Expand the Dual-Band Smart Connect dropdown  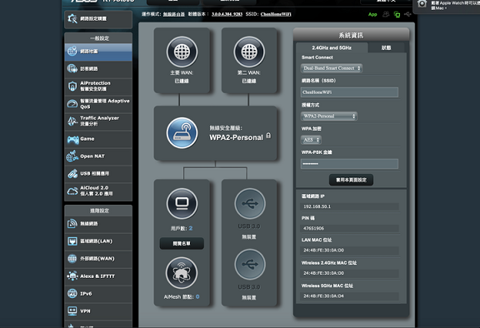coord(332,68)
